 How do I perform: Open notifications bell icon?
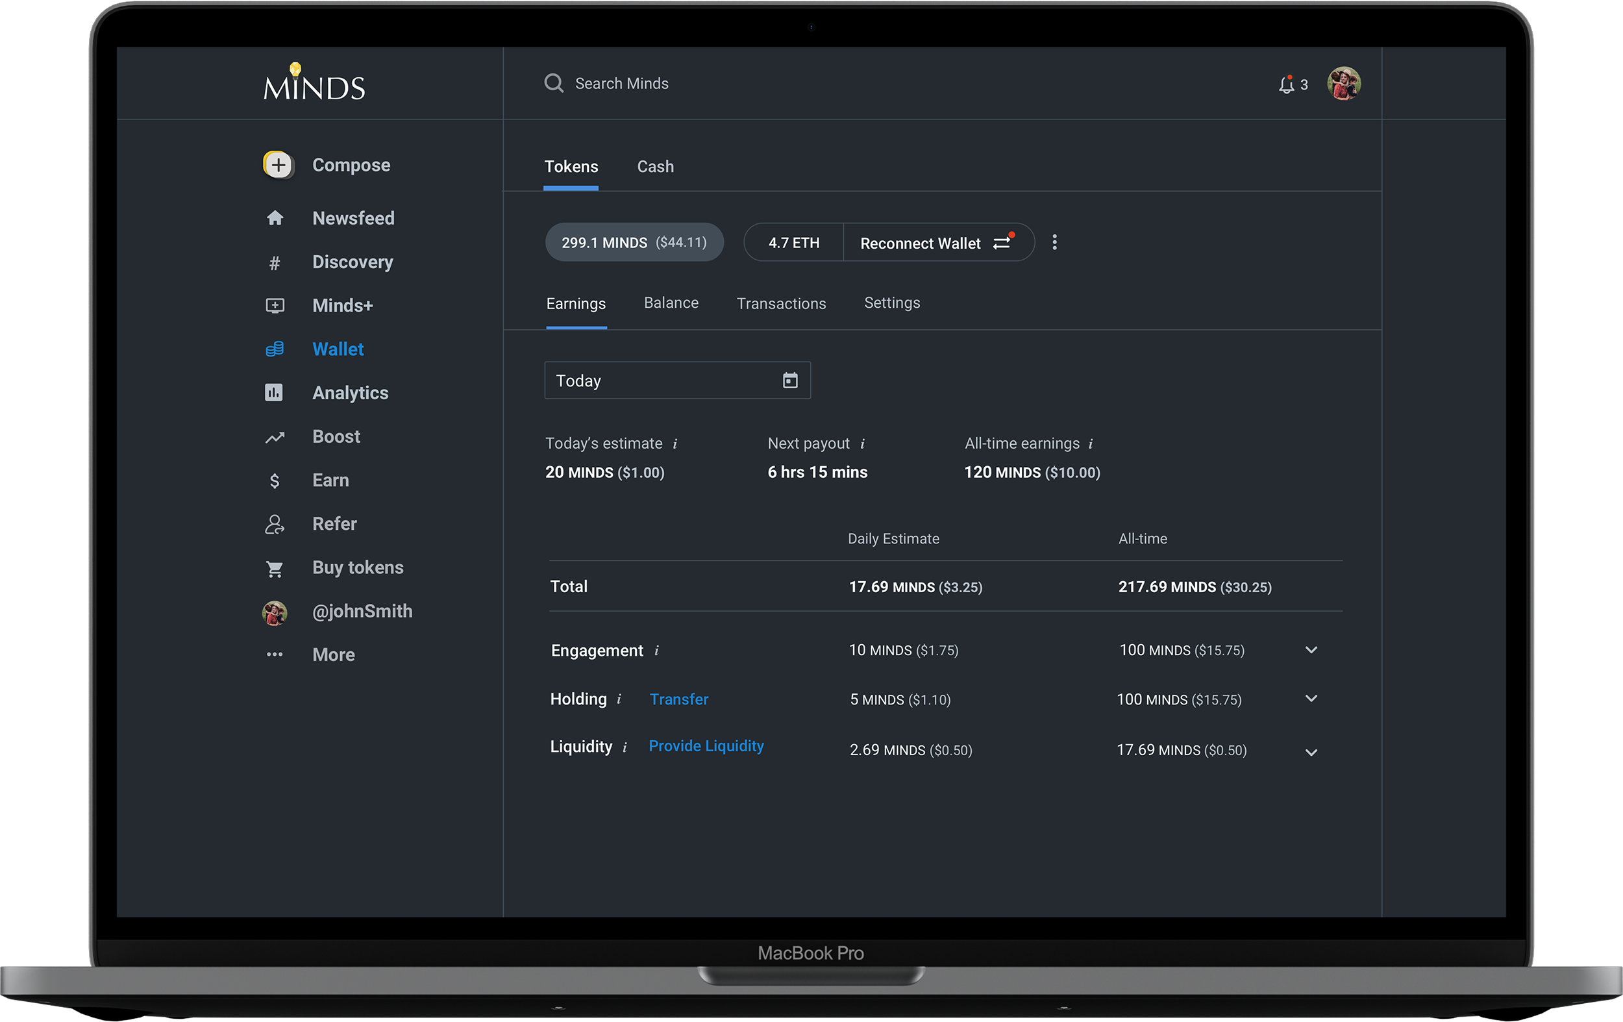[1286, 85]
